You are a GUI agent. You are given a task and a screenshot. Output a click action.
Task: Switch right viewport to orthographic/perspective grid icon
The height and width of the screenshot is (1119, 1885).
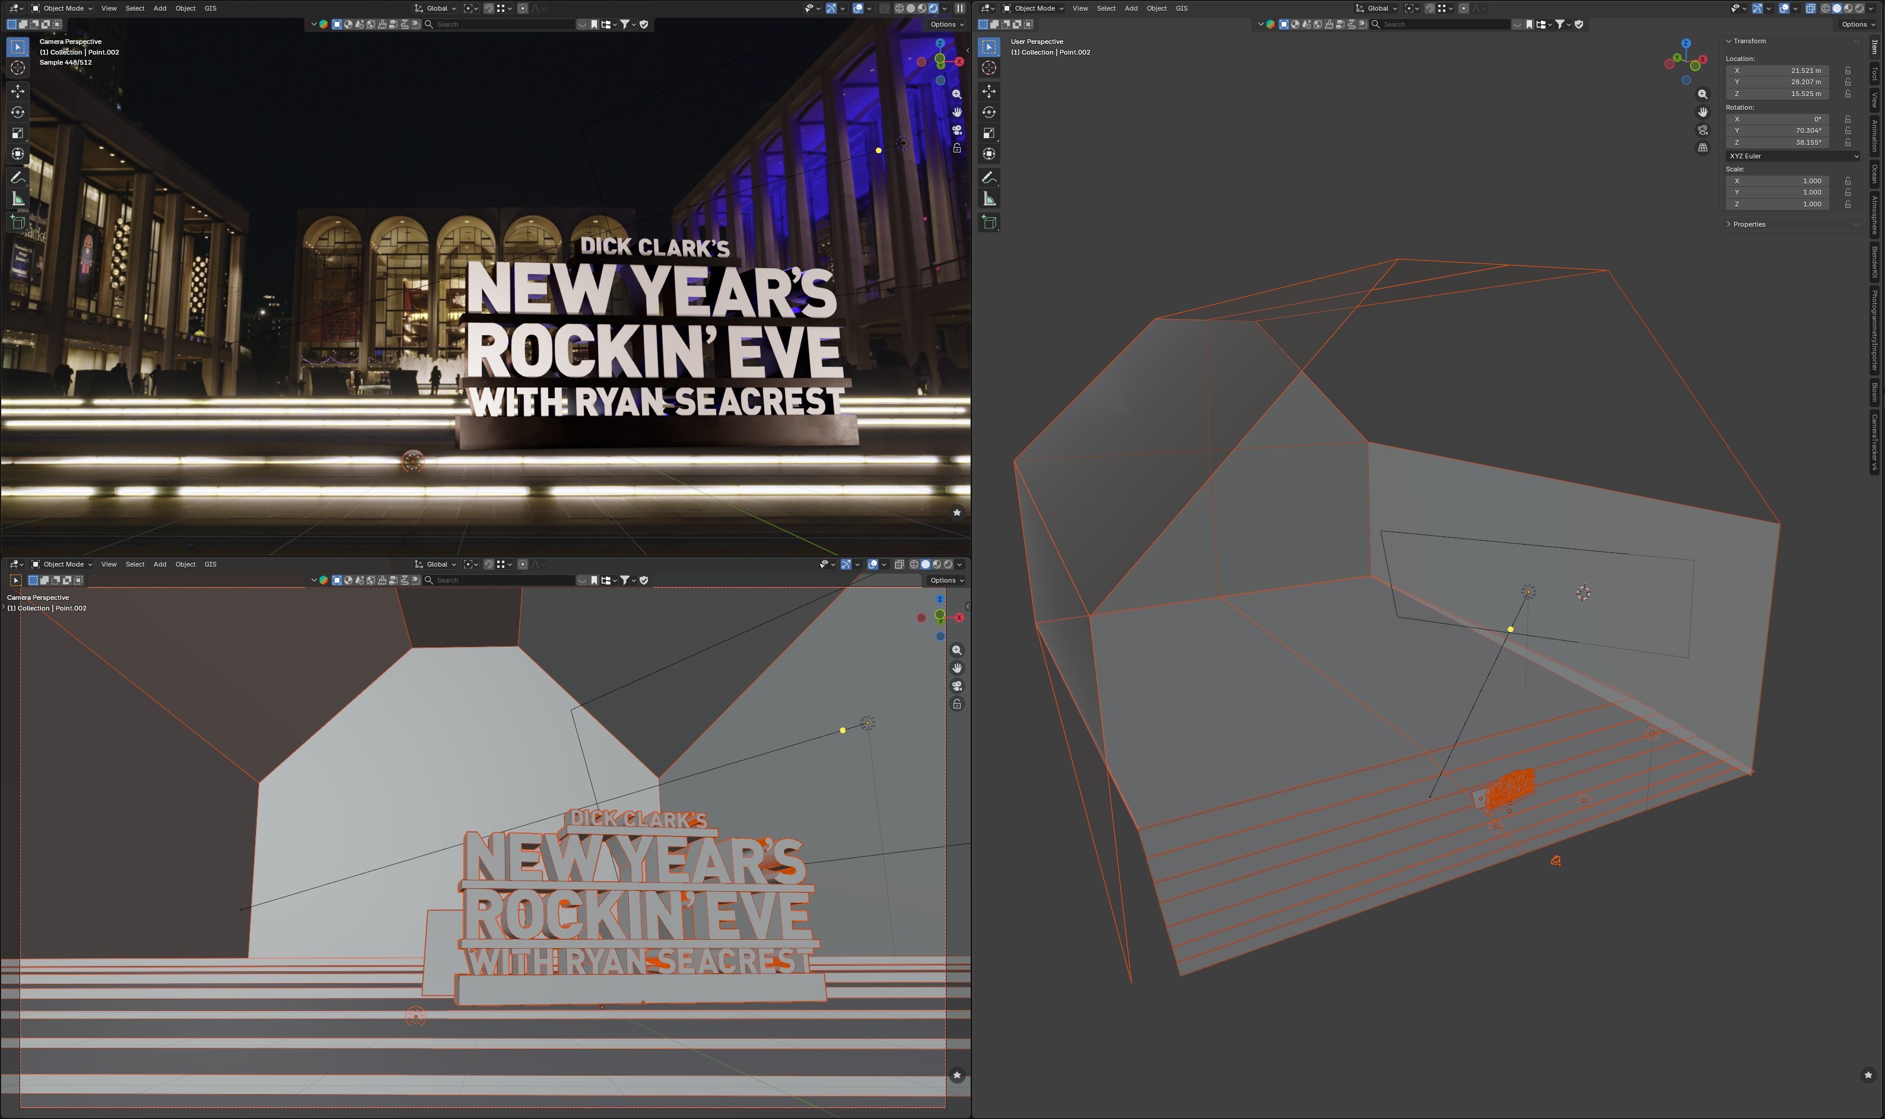1702,148
